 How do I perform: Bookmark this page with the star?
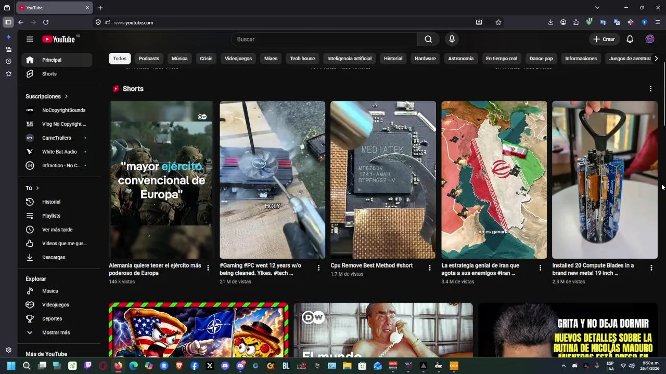coord(498,22)
